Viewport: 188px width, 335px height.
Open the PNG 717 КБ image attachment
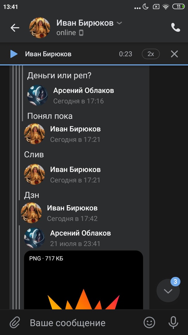coord(83,280)
